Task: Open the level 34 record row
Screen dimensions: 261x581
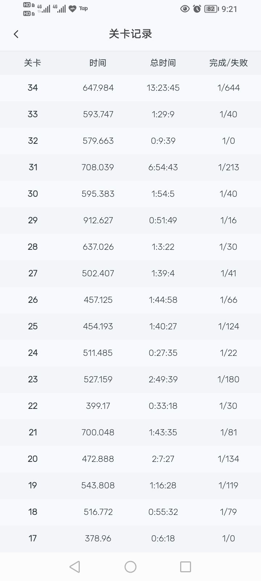Action: pyautogui.click(x=130, y=88)
